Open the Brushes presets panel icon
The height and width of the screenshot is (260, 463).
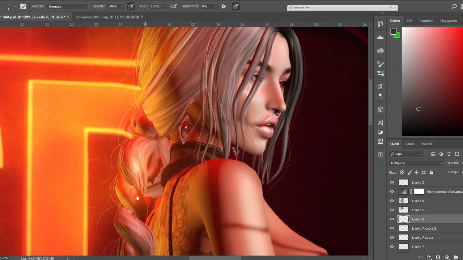[380, 73]
